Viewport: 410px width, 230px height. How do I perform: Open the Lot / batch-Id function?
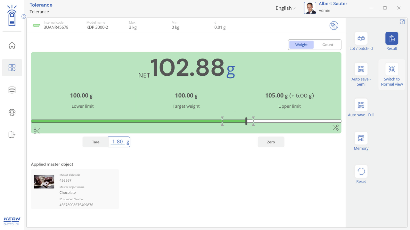point(361,38)
